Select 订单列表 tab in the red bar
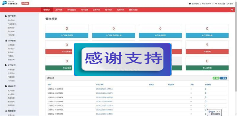Image resolution: width=237 pixels, height=116 pixels. [97, 10]
